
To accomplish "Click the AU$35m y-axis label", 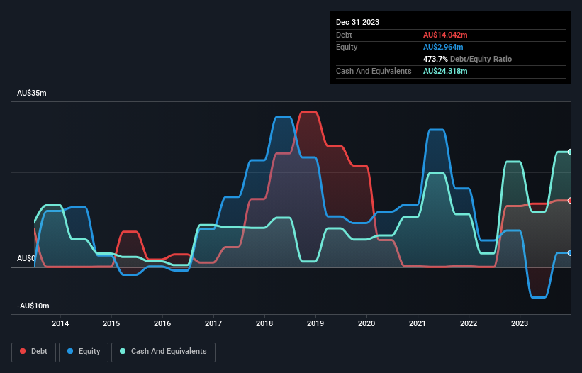I will [x=32, y=93].
